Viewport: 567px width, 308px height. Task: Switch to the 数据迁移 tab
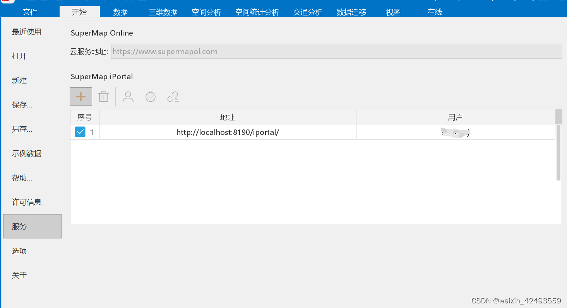(351, 12)
